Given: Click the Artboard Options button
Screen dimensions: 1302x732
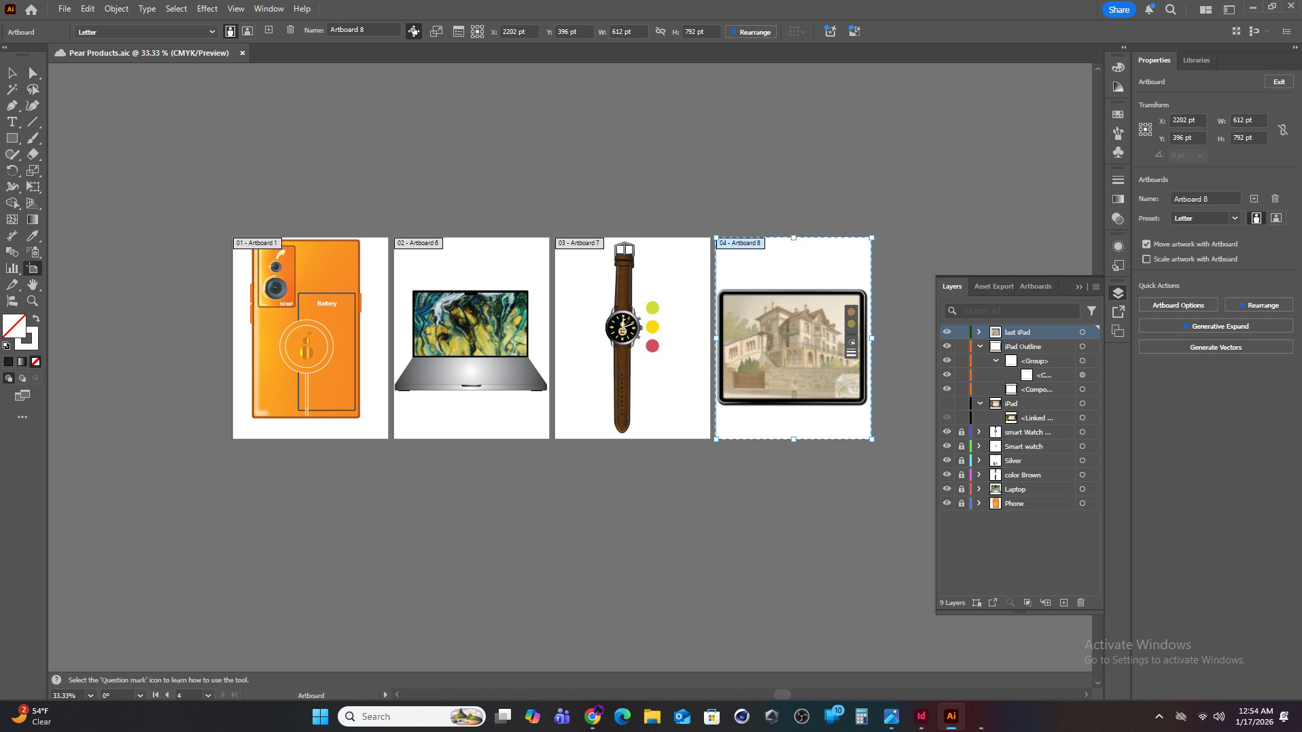Looking at the screenshot, I should [1178, 306].
